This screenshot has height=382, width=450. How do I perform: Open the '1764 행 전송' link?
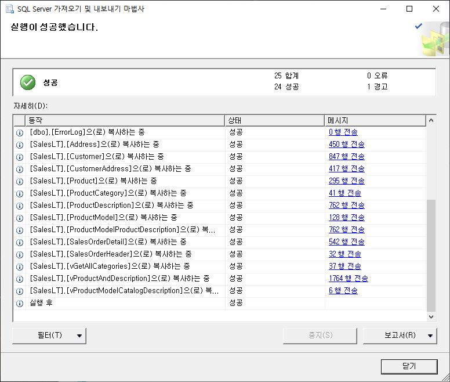(348, 279)
